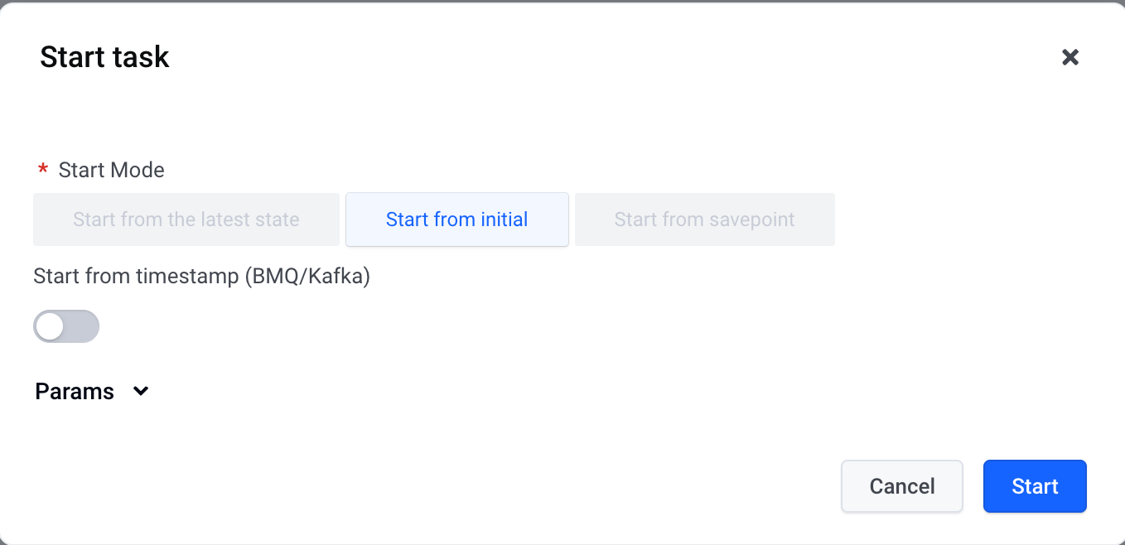Expand the Params chevron arrow
Screen dimensions: 1125x545
[141, 391]
